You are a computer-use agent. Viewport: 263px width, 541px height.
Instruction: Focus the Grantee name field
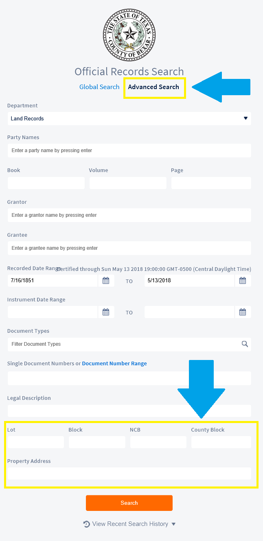(129, 248)
